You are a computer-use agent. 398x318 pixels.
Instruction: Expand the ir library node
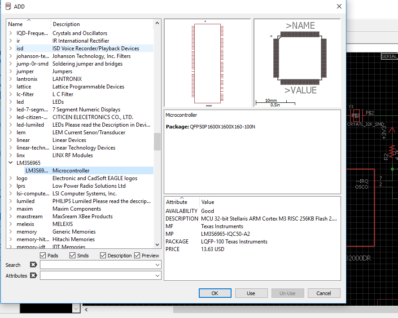point(10,40)
